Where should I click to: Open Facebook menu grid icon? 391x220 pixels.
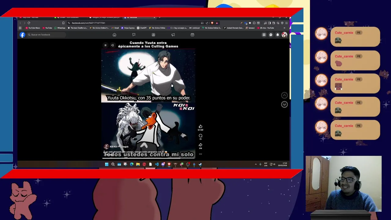pos(264,35)
